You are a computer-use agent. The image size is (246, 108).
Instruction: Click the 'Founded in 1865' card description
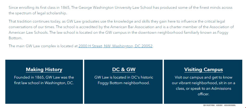44,77
